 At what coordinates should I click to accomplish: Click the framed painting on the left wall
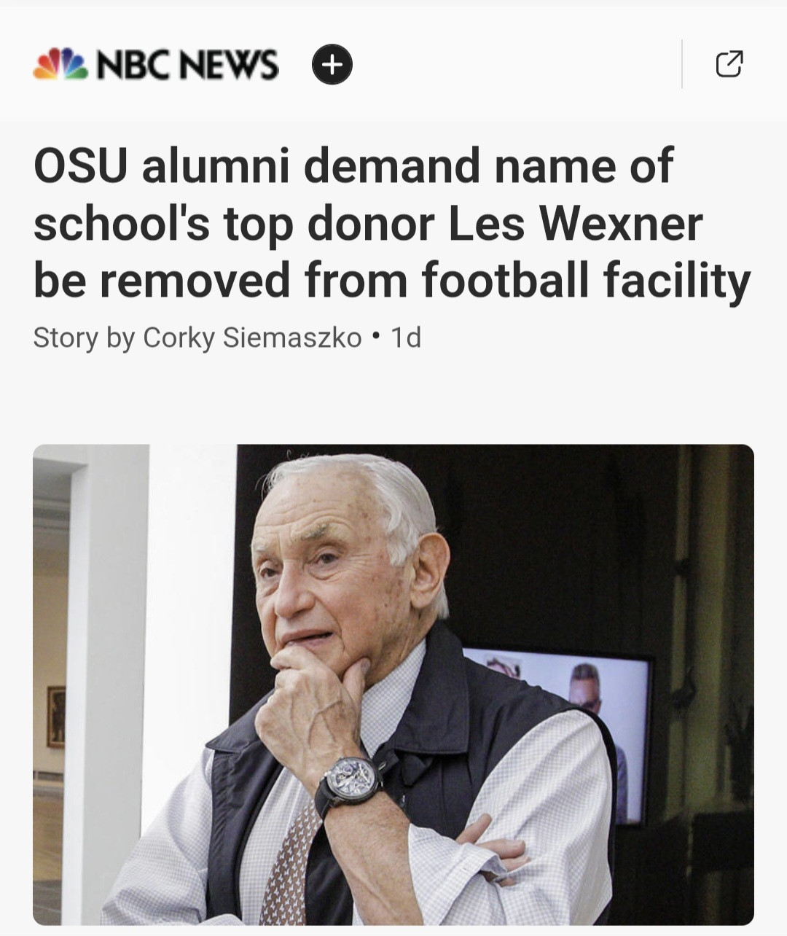pos(56,717)
